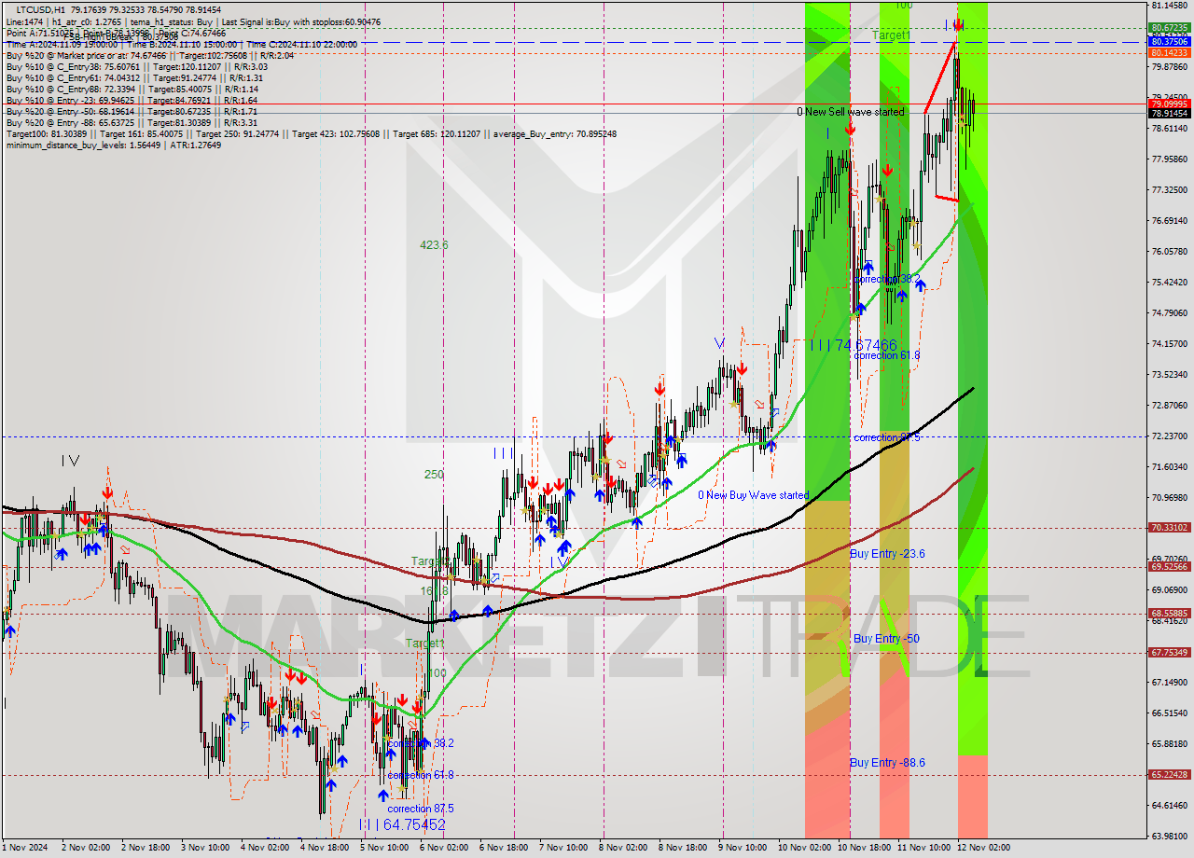
Task: Select the '4 Nov 18:00' time label
Action: click(x=325, y=847)
